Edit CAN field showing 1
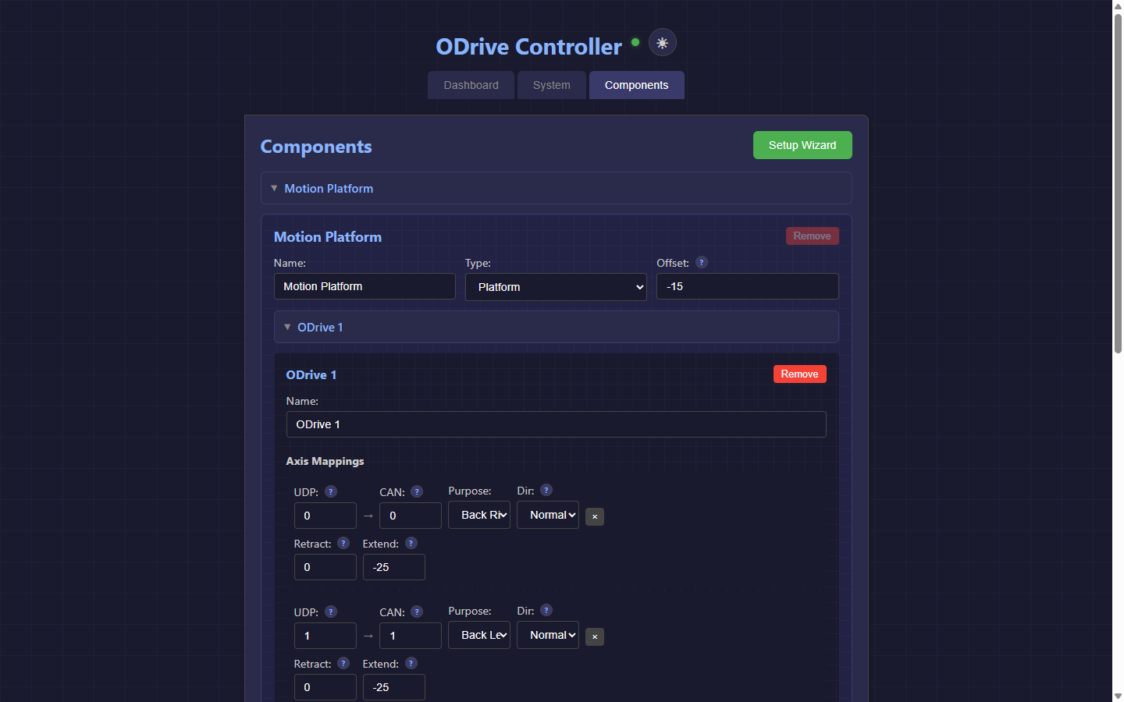1124x702 pixels. (411, 636)
